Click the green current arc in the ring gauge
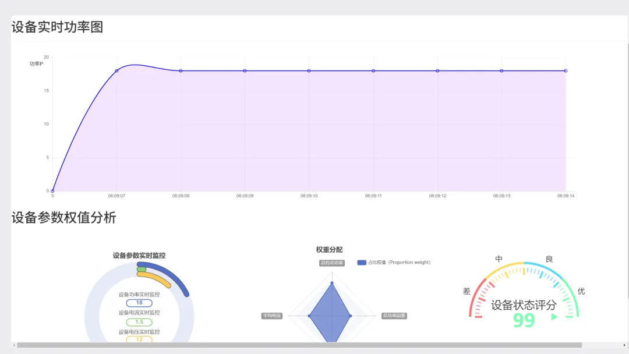 [x=141, y=270]
